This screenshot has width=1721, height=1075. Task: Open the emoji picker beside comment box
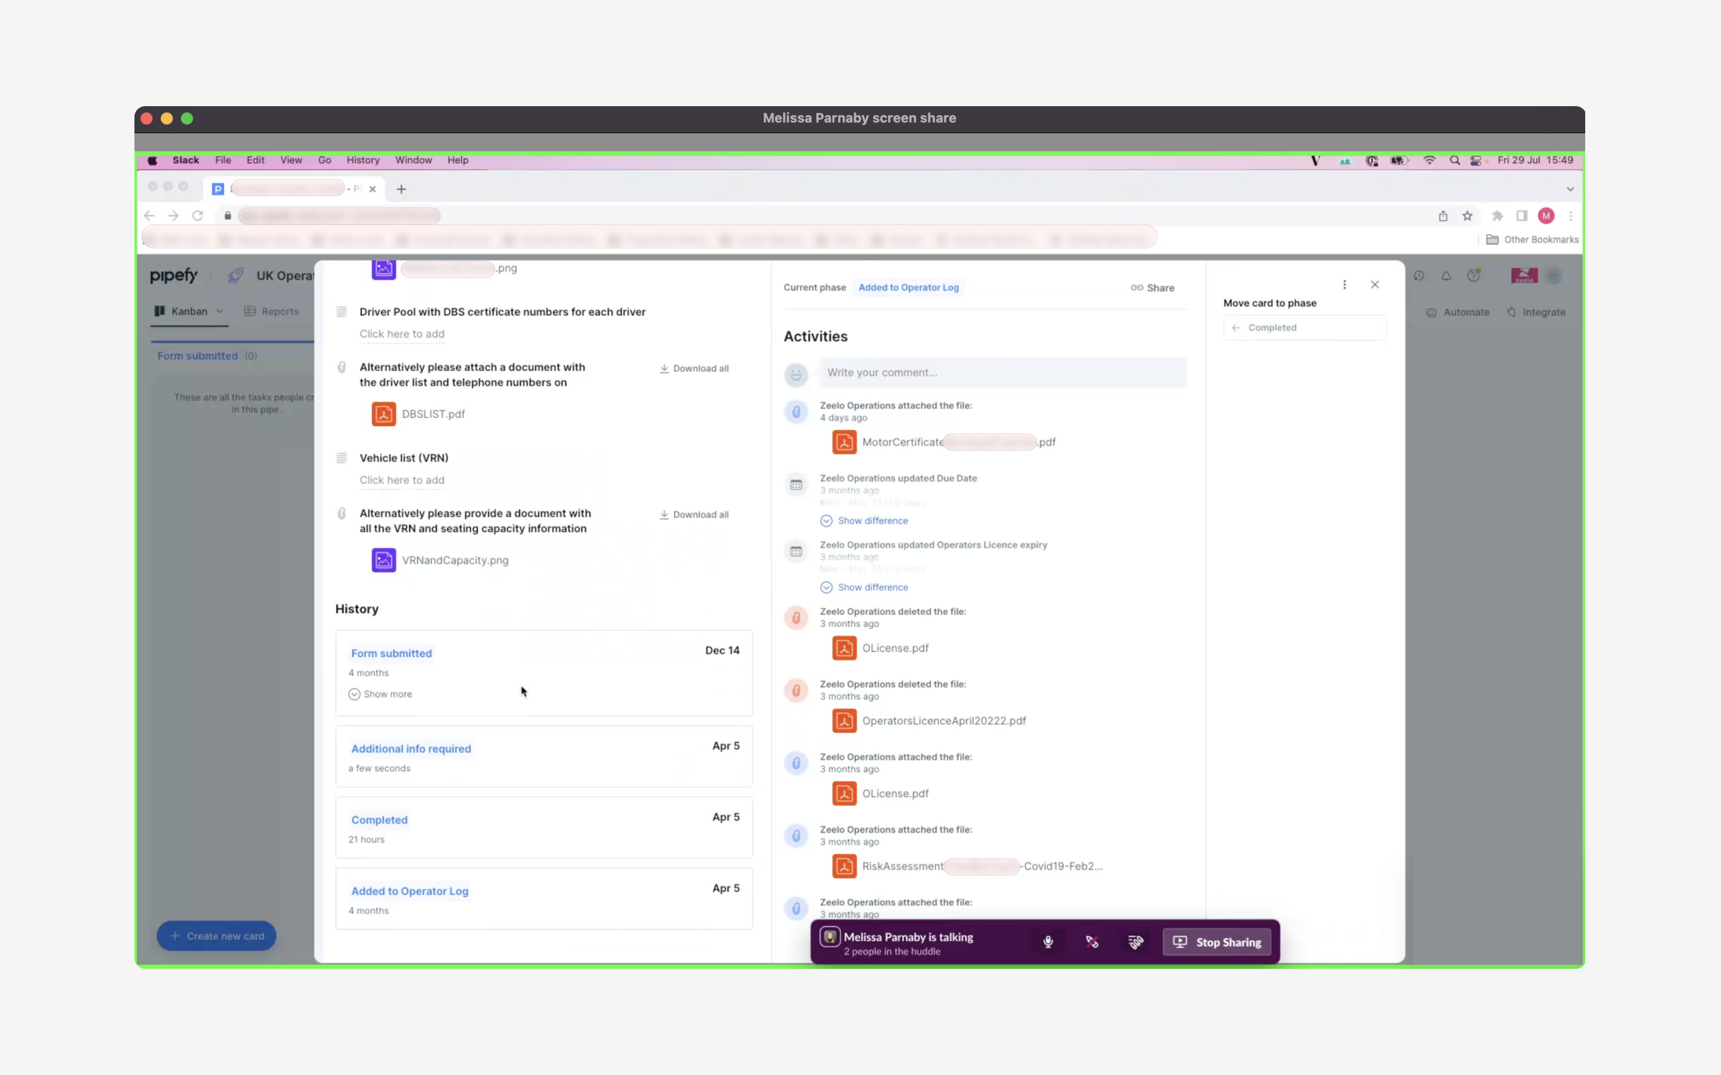(796, 374)
